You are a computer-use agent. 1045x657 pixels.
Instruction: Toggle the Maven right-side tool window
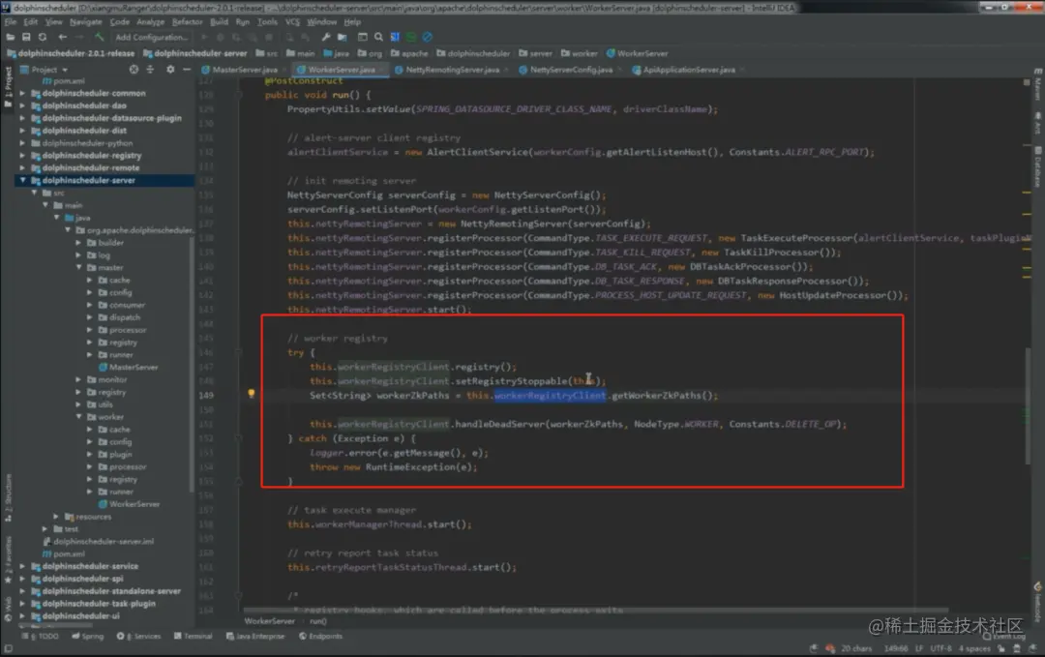coord(1037,84)
